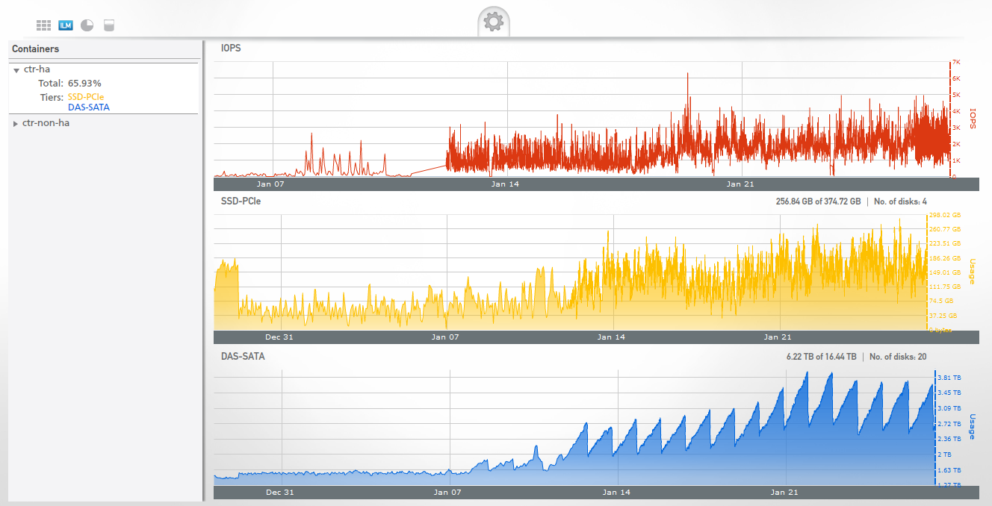The width and height of the screenshot is (992, 506).
Task: Click the IOPS chart title
Action: click(231, 49)
